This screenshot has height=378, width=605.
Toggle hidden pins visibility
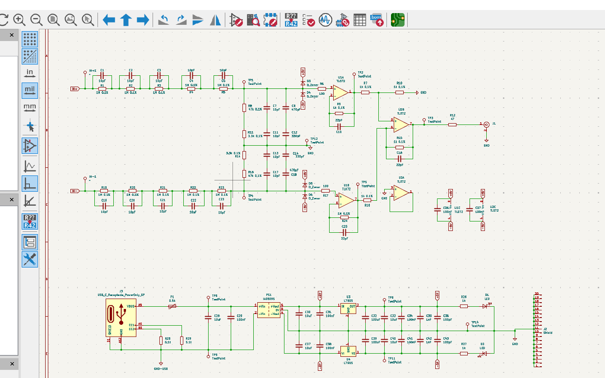click(30, 146)
